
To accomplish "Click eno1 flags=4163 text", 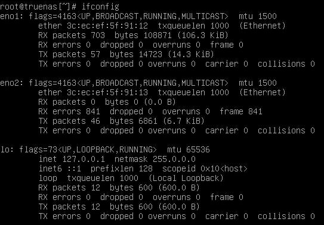I will click(x=53, y=16).
